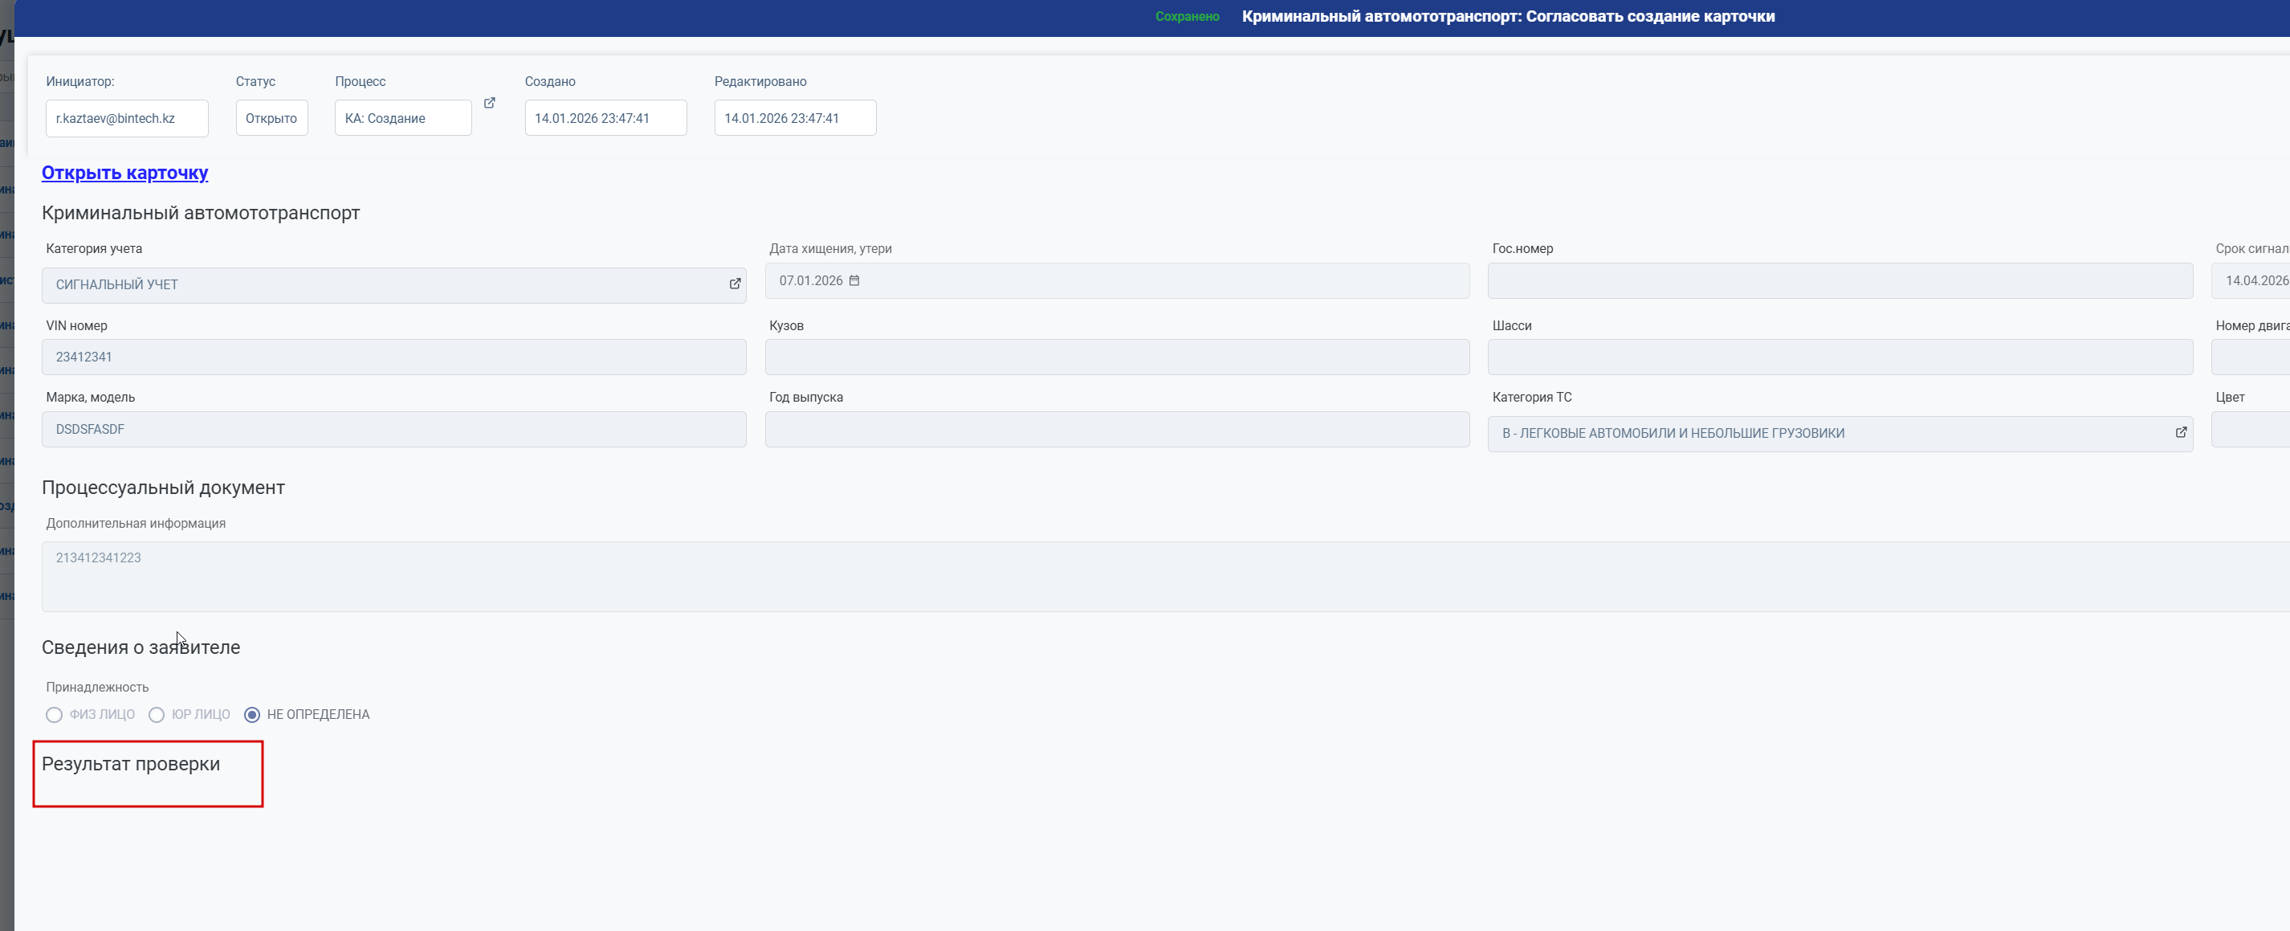The image size is (2290, 931).
Task: Click the Марка, модель field
Action: (x=393, y=429)
